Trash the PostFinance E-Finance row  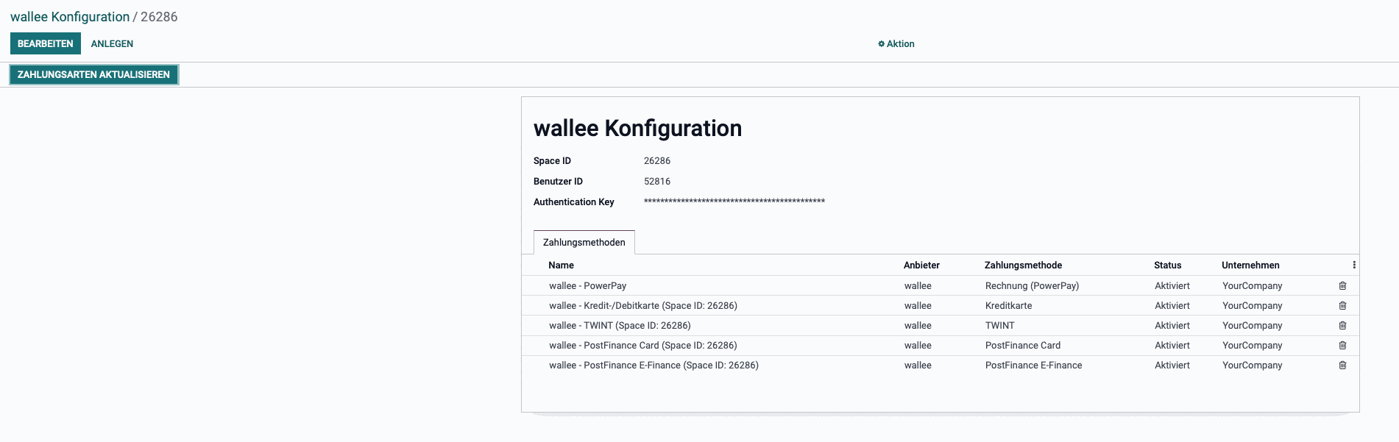coord(1342,365)
